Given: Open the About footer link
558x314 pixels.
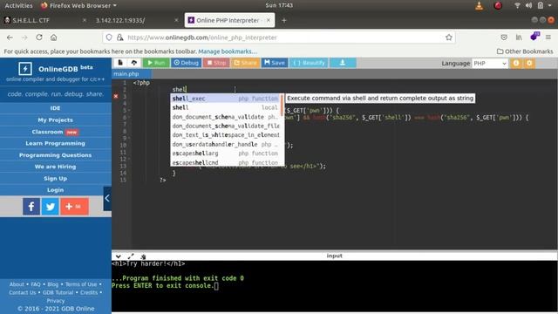Looking at the screenshot, I should 17,284.
